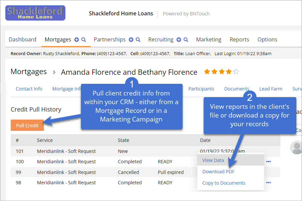Open Partnerships search magnifier icon

point(138,39)
